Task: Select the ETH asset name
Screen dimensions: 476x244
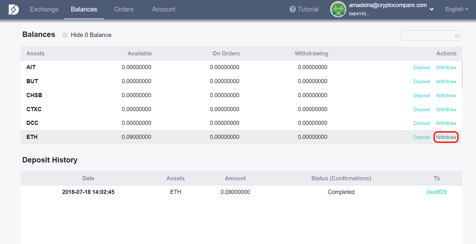Action: [32, 137]
